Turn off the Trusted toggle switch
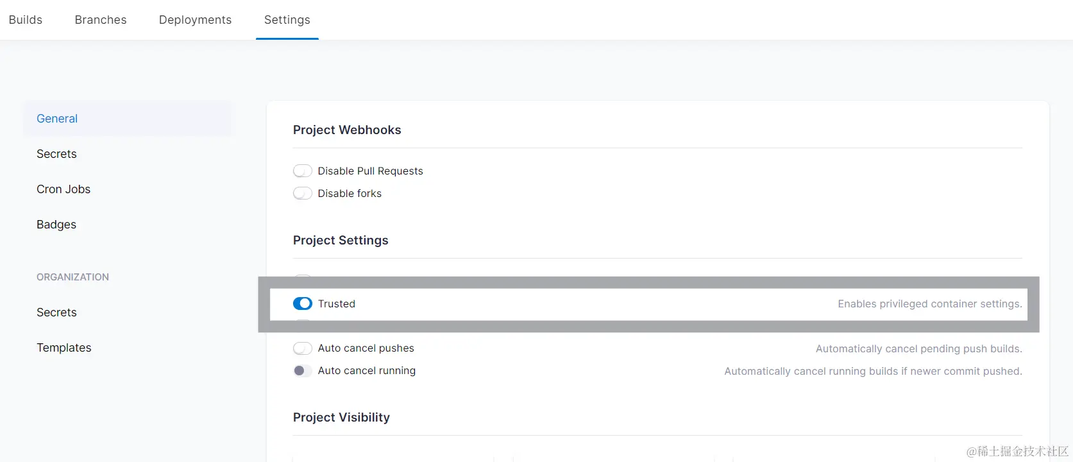Viewport: 1073px width, 462px height. [x=303, y=304]
